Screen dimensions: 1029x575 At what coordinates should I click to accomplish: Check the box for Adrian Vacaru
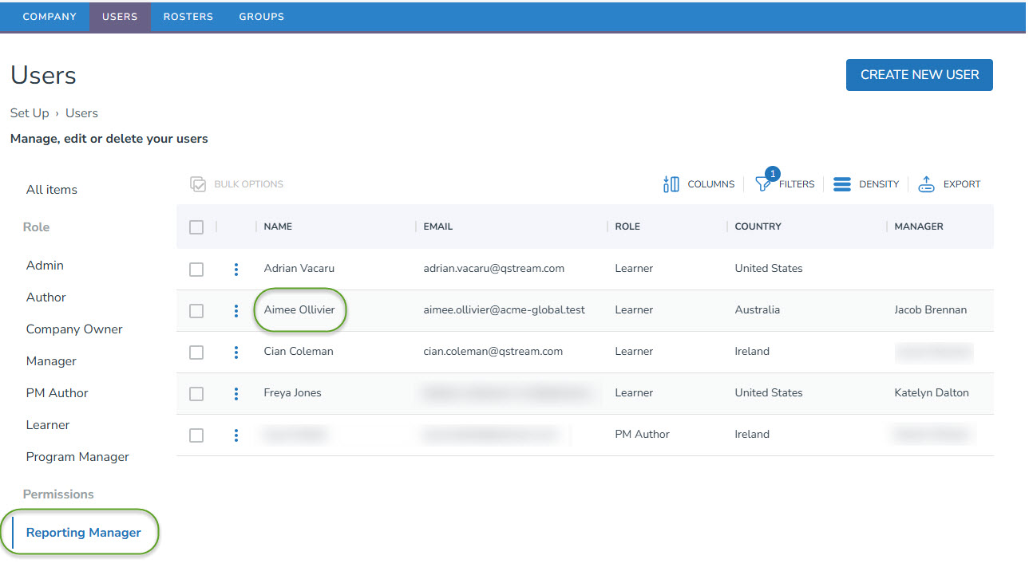[x=196, y=270]
